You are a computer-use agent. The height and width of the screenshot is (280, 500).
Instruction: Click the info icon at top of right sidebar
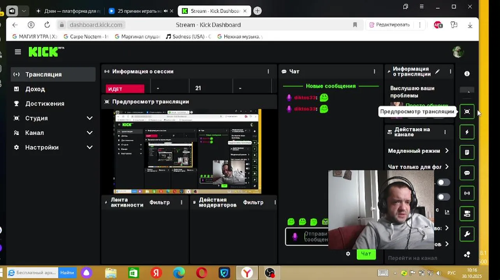pos(467,73)
